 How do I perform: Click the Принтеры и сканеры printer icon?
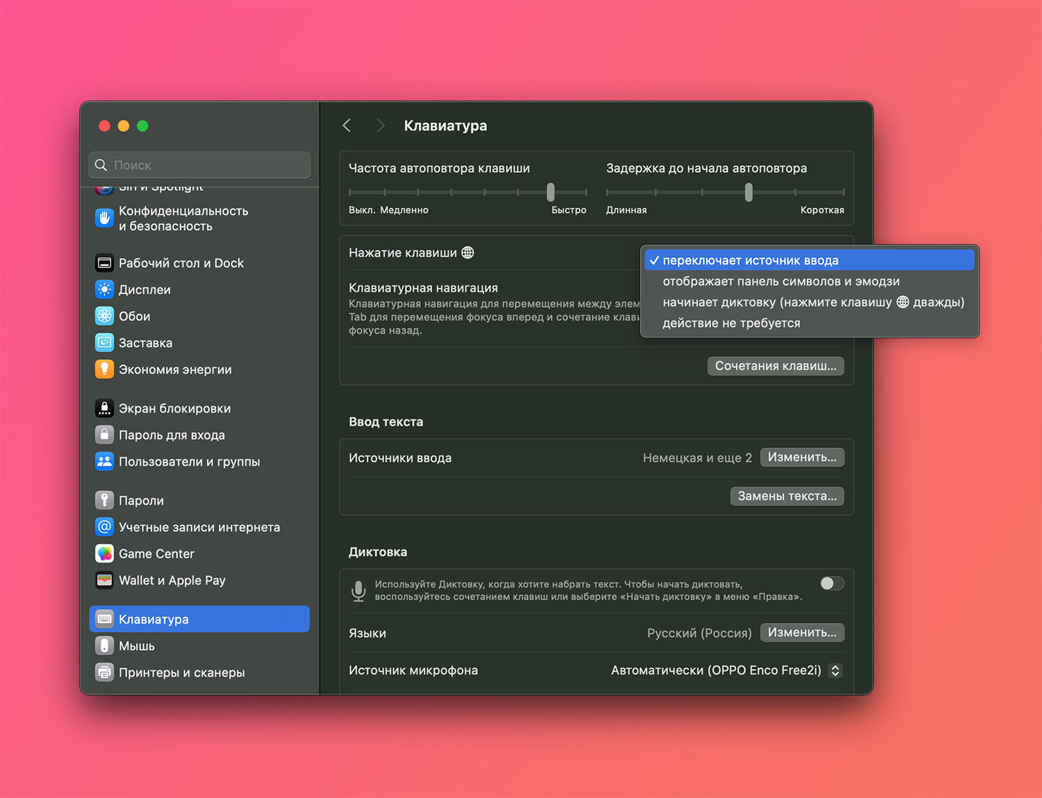(x=104, y=672)
